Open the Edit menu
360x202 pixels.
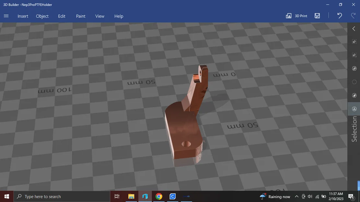(x=62, y=16)
